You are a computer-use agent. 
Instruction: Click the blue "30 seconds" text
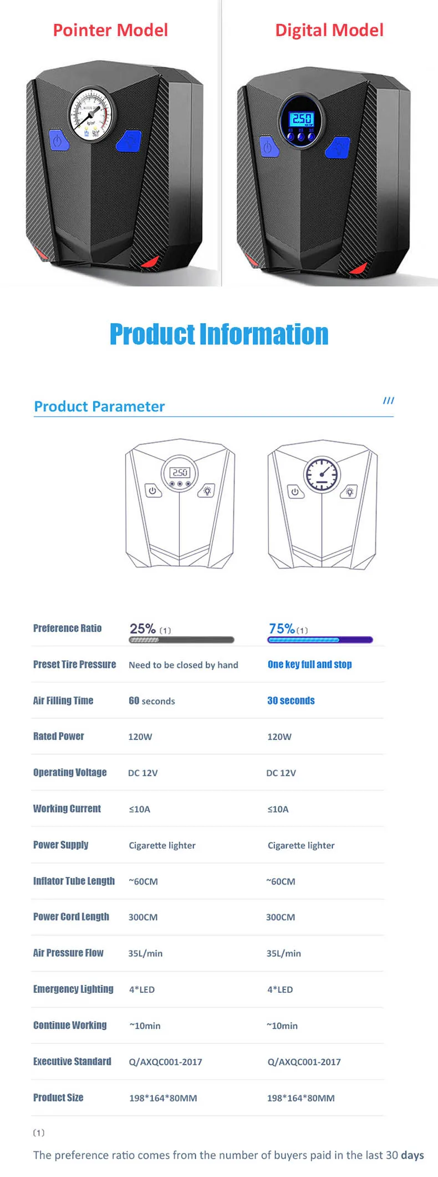point(291,701)
